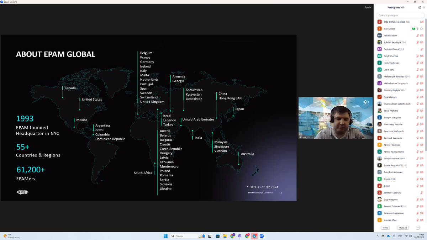Click the taskbar search box Пошук
The height and width of the screenshot is (240, 427).
pyautogui.click(x=188, y=236)
